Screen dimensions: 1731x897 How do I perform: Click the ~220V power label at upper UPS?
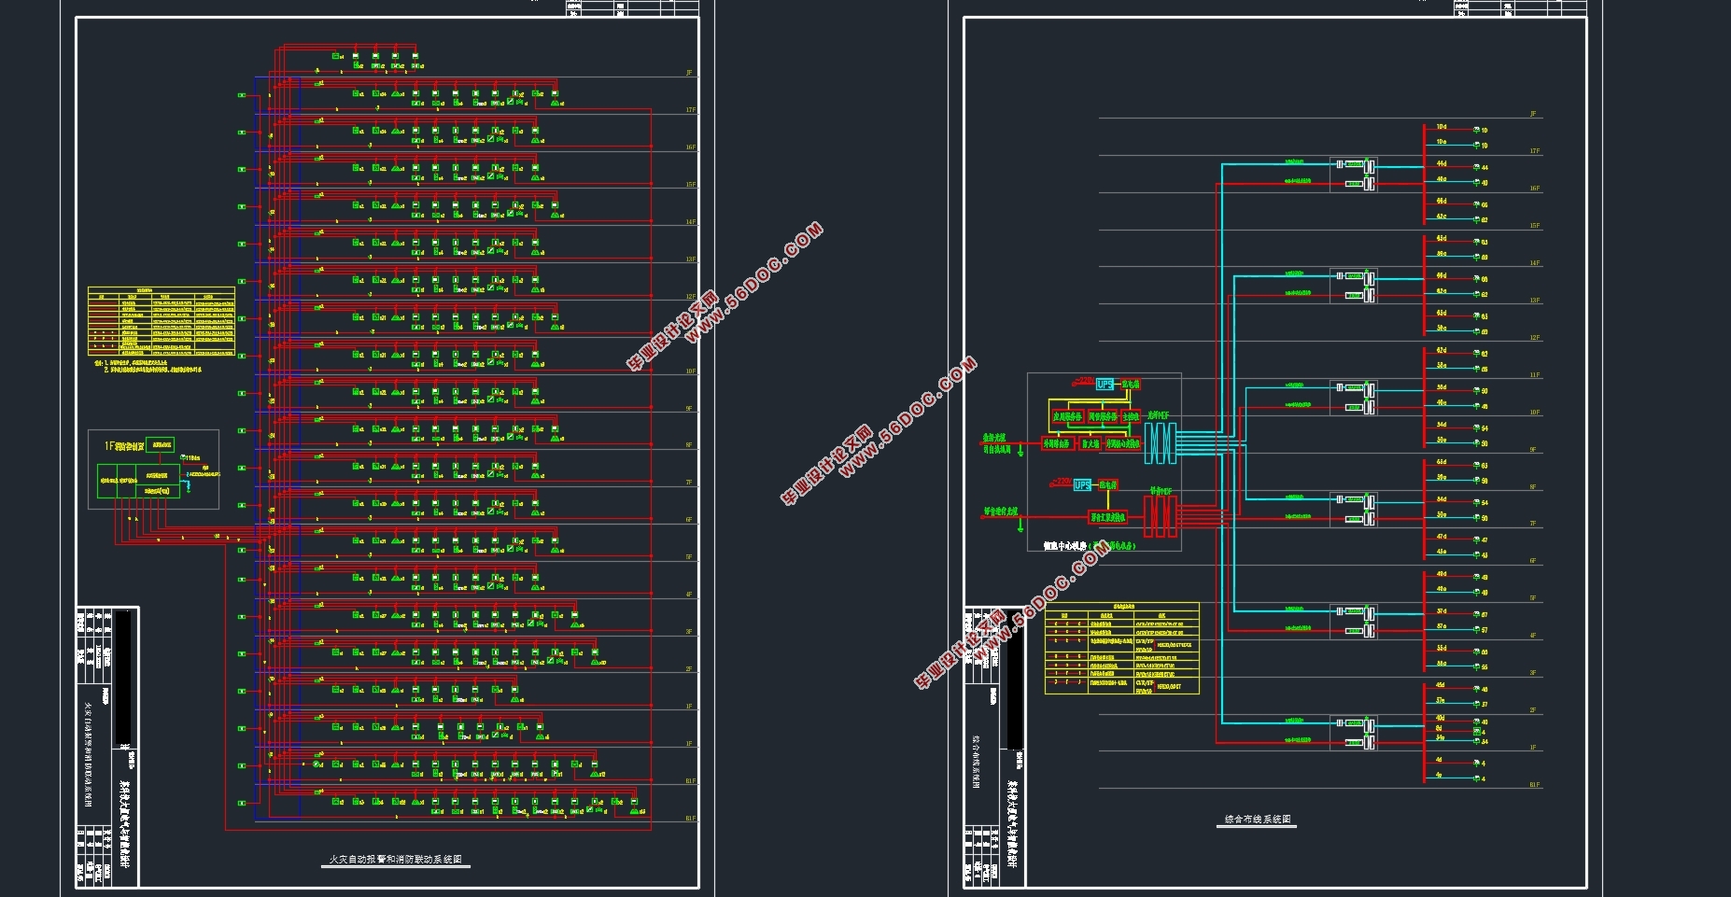(x=1083, y=381)
